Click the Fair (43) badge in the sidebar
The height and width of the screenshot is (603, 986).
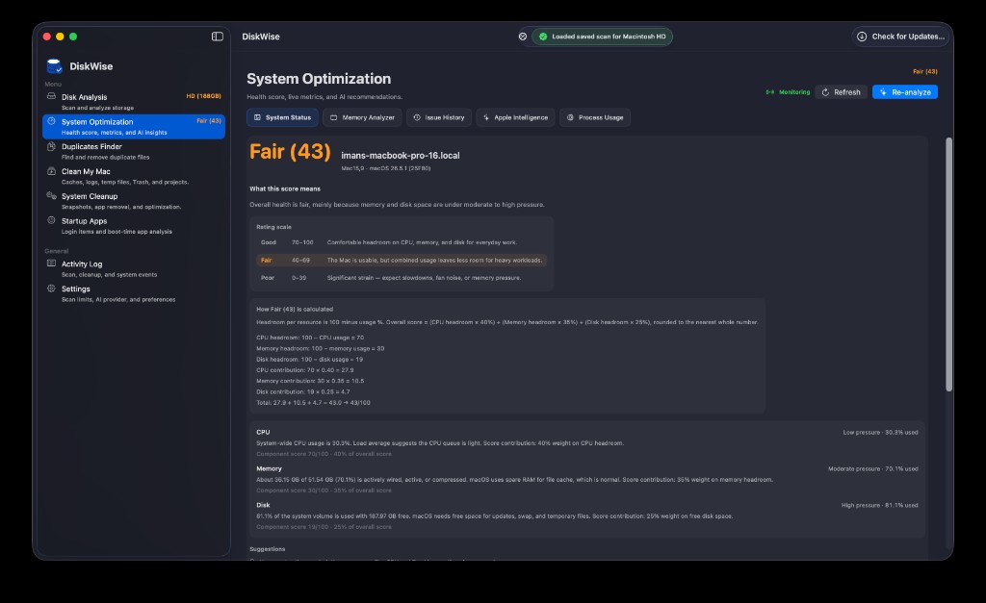point(209,120)
